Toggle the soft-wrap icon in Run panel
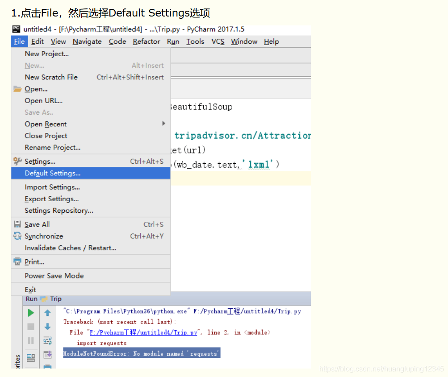The image size is (448, 377). [x=47, y=340]
